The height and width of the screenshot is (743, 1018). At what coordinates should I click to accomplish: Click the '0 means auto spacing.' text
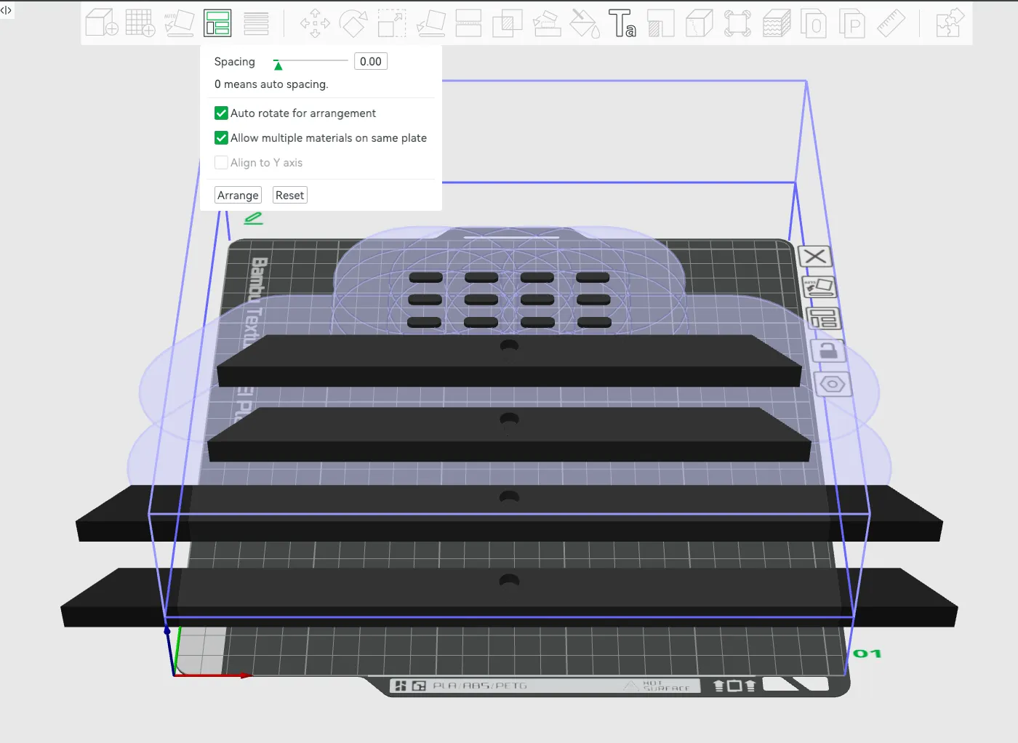(271, 84)
